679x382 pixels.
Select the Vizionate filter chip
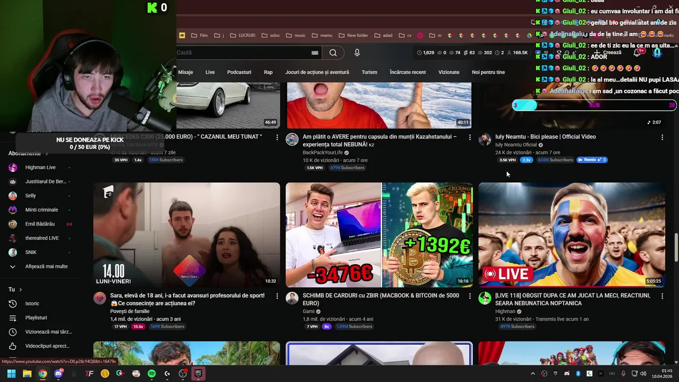[x=449, y=72]
